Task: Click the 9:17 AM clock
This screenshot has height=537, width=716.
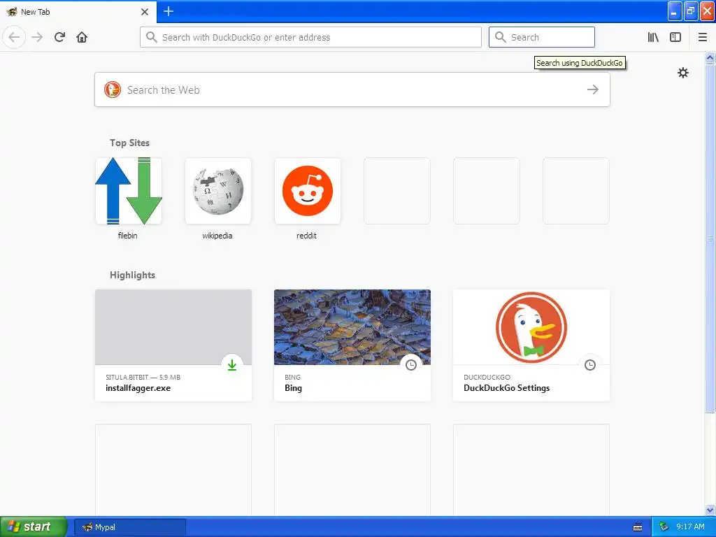Action: pos(690,527)
